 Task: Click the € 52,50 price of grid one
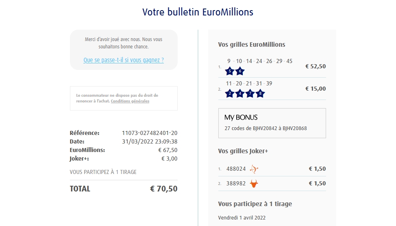click(315, 66)
